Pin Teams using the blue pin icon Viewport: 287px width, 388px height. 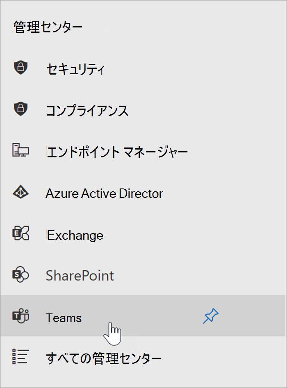click(211, 316)
